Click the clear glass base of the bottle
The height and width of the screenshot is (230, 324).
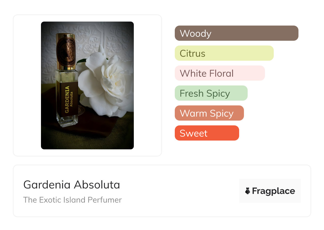click(67, 121)
